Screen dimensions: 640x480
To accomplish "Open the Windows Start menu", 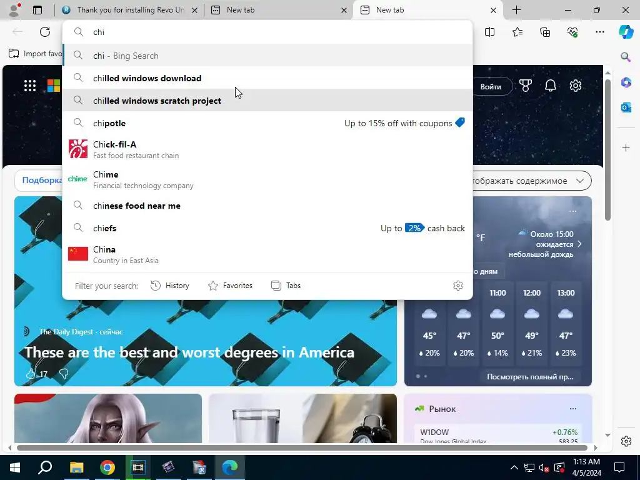I will coord(15,467).
